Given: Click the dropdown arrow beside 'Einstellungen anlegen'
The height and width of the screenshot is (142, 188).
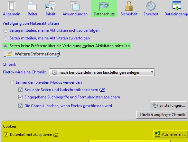Looking at the screenshot, I should point(152,72).
